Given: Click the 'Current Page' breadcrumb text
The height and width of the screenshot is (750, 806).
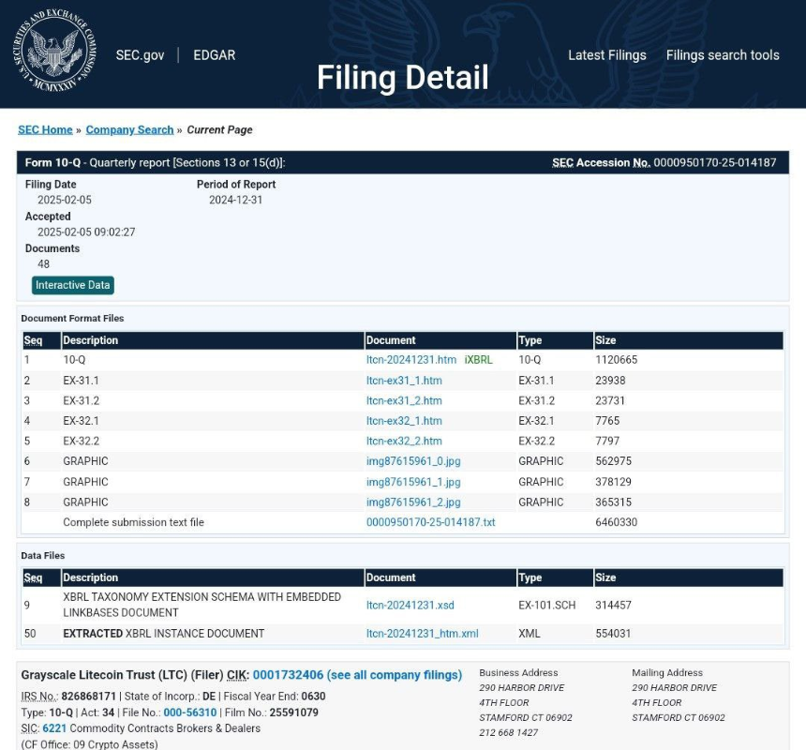Looking at the screenshot, I should pos(219,129).
